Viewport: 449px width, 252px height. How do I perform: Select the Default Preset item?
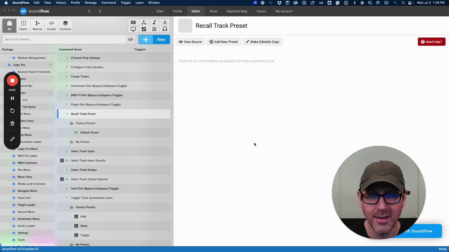[x=89, y=132]
